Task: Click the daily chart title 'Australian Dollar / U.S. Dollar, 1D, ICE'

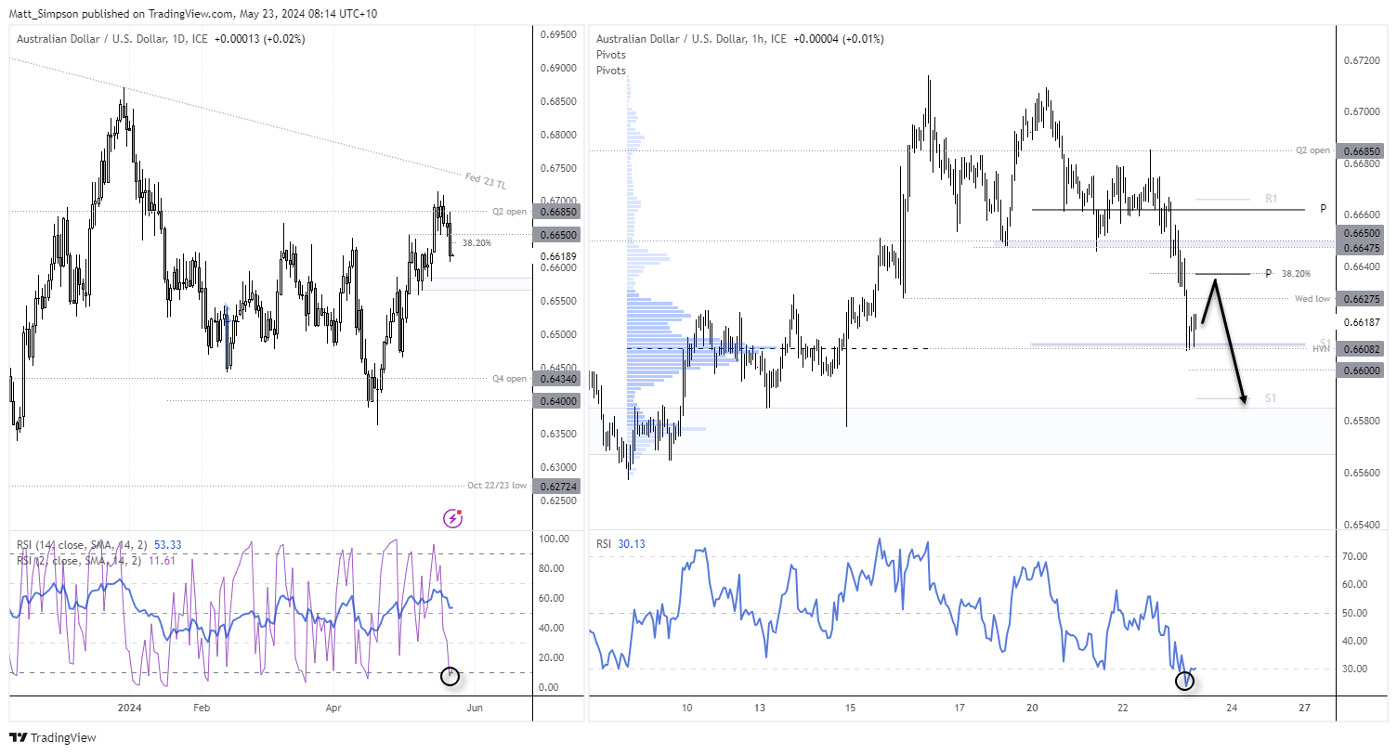Action: pyautogui.click(x=113, y=39)
